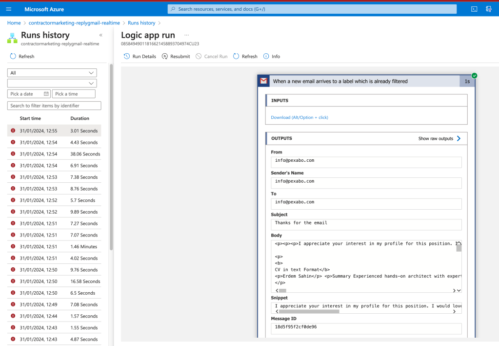Select the run lasting 8.76 Seconds
This screenshot has height=346, width=499.
(54, 189)
